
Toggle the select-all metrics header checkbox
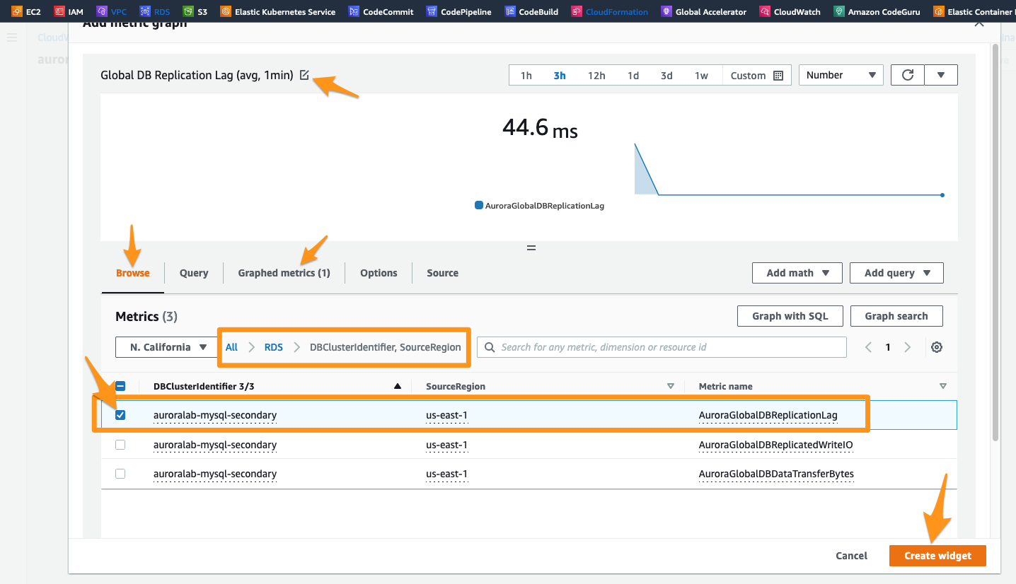[120, 386]
